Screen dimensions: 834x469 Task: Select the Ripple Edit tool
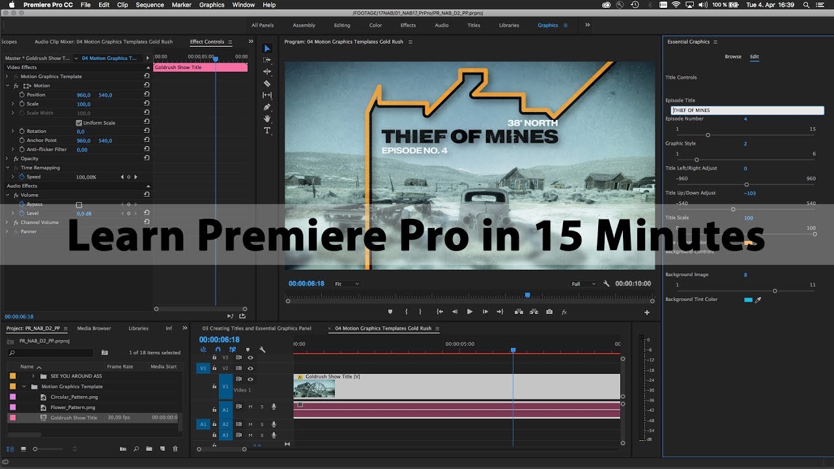(x=267, y=72)
